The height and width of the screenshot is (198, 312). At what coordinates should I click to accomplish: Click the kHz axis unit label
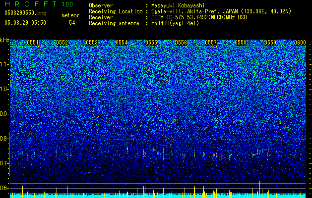(4, 40)
